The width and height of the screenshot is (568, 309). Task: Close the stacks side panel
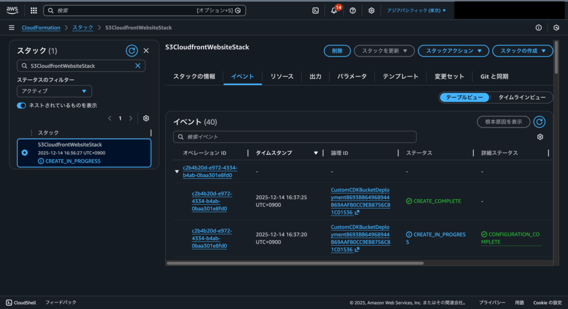[146, 50]
